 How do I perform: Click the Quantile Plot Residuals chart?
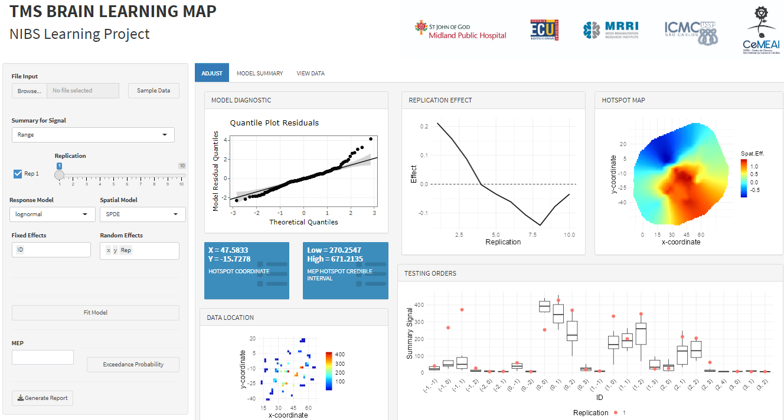[x=295, y=171]
